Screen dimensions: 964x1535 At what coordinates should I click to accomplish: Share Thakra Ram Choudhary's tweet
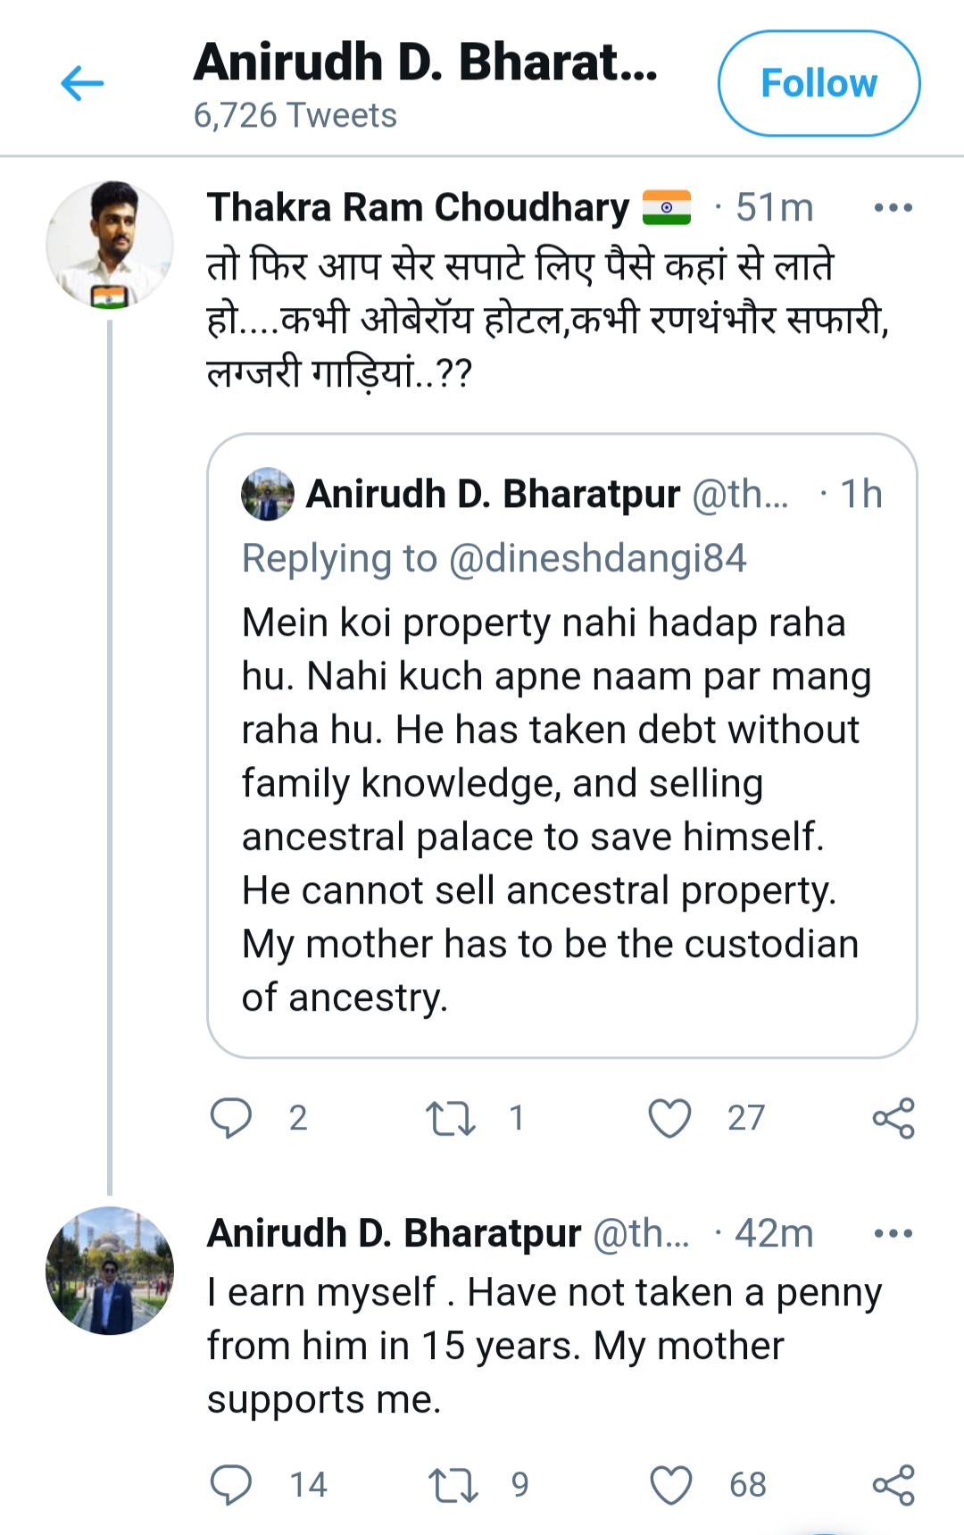point(893,1118)
